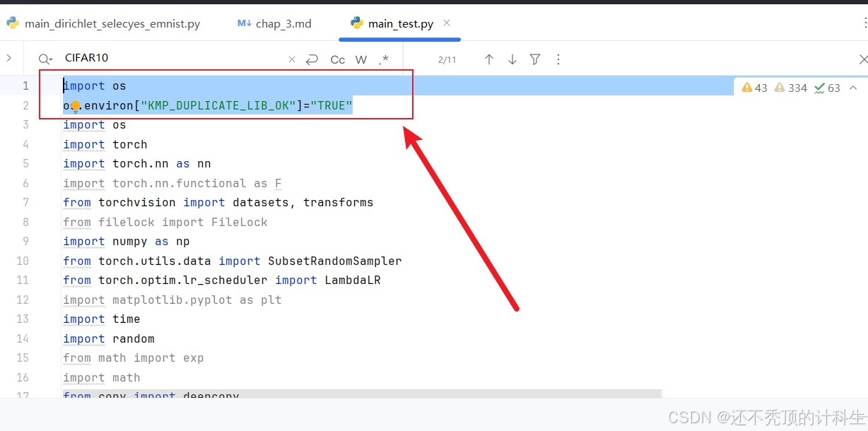The image size is (868, 431).
Task: Open the editor tabs more-options menu
Action: (x=865, y=23)
